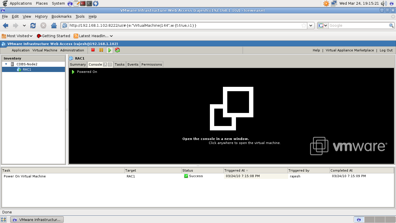Image resolution: width=396 pixels, height=223 pixels.
Task: Open the browser History menu
Action: coord(41,17)
